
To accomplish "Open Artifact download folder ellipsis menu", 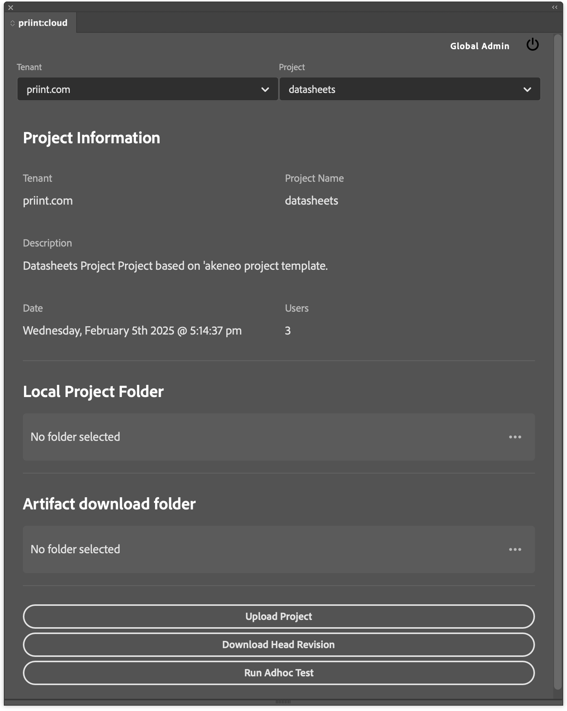I will tap(515, 549).
